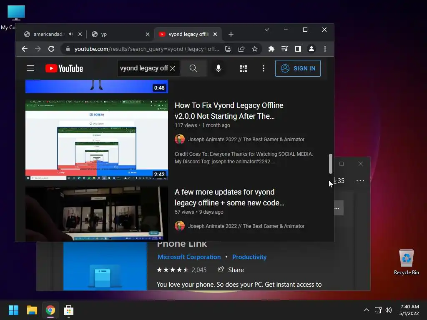Click Phone Link app tile in Store
Viewport: 427px width, 320px height.
click(105, 266)
